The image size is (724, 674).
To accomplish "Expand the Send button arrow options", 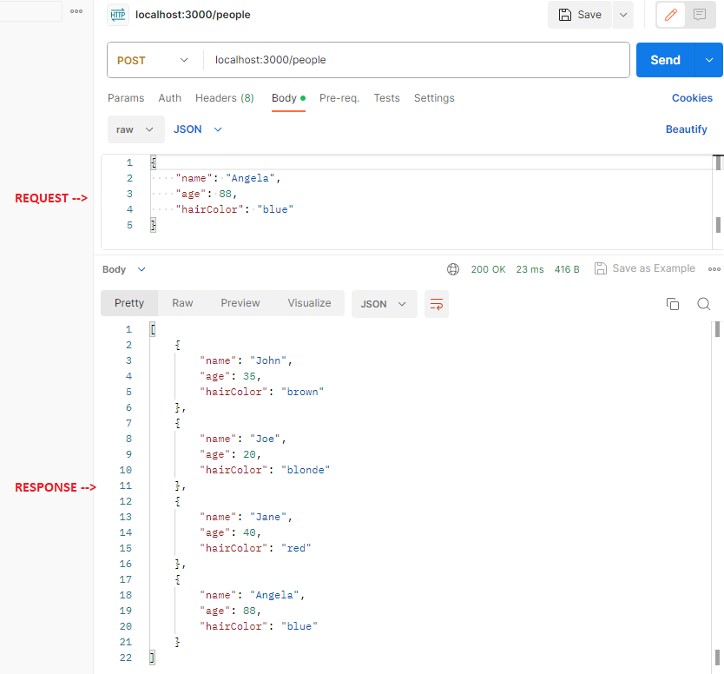I will [709, 60].
